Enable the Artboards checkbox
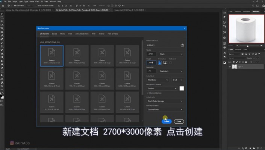This screenshot has height=150, width=265. pos(171,63)
